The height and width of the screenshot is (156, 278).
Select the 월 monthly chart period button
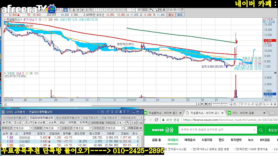(x=74, y=10)
